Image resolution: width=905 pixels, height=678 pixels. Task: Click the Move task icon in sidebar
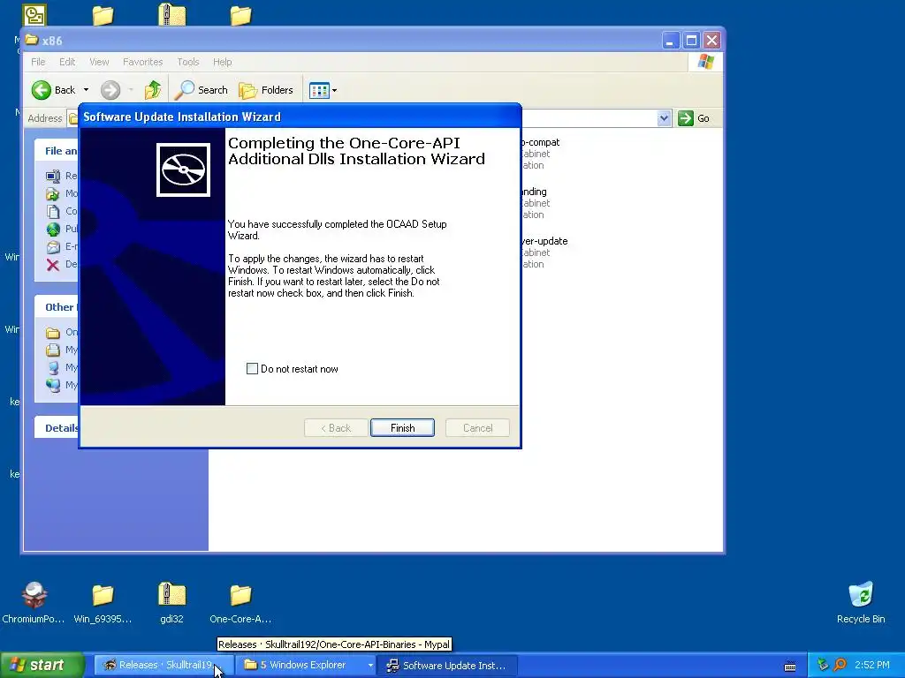(x=53, y=193)
